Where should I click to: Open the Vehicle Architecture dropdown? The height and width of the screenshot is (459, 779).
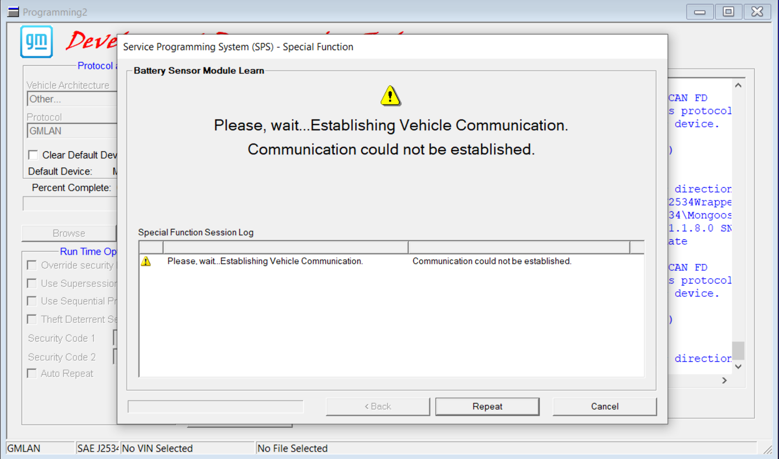[x=72, y=99]
